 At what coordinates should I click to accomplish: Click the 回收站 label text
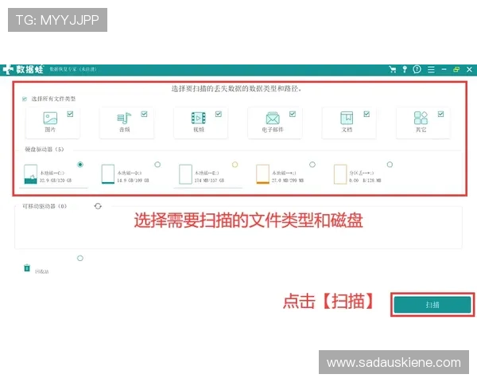pyautogui.click(x=41, y=271)
